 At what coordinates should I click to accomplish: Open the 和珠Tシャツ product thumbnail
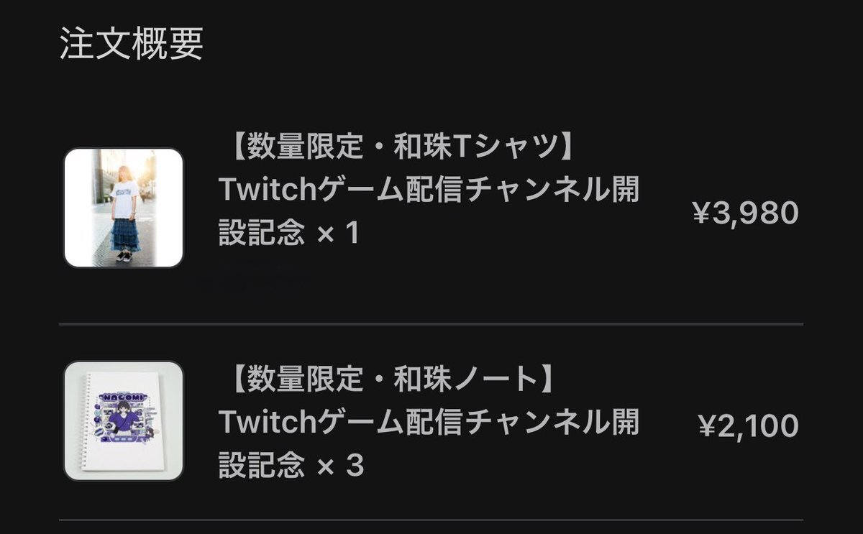124,208
